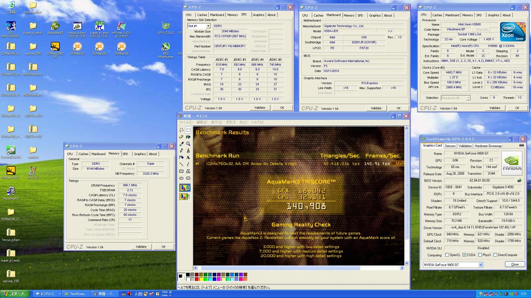Expand the taskbar CPU-Z group button arrow
The image size is (531, 298).
click(x=60, y=294)
